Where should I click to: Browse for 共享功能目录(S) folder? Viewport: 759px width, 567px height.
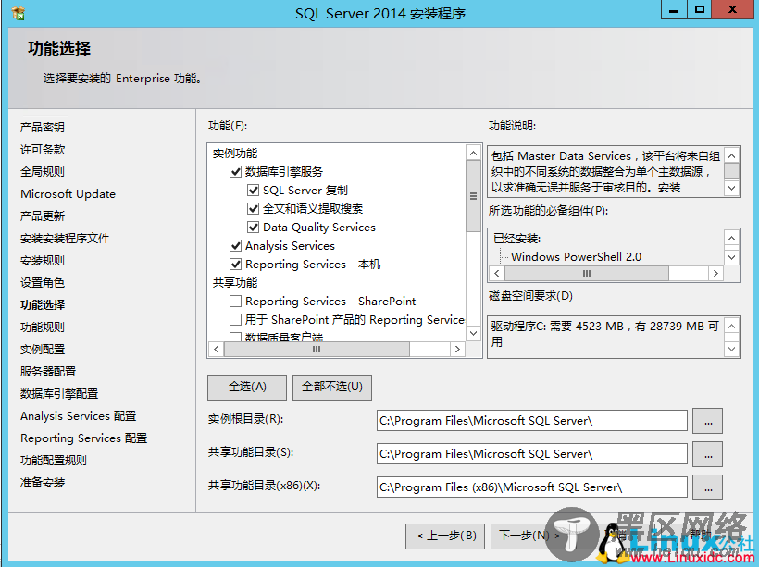(708, 454)
